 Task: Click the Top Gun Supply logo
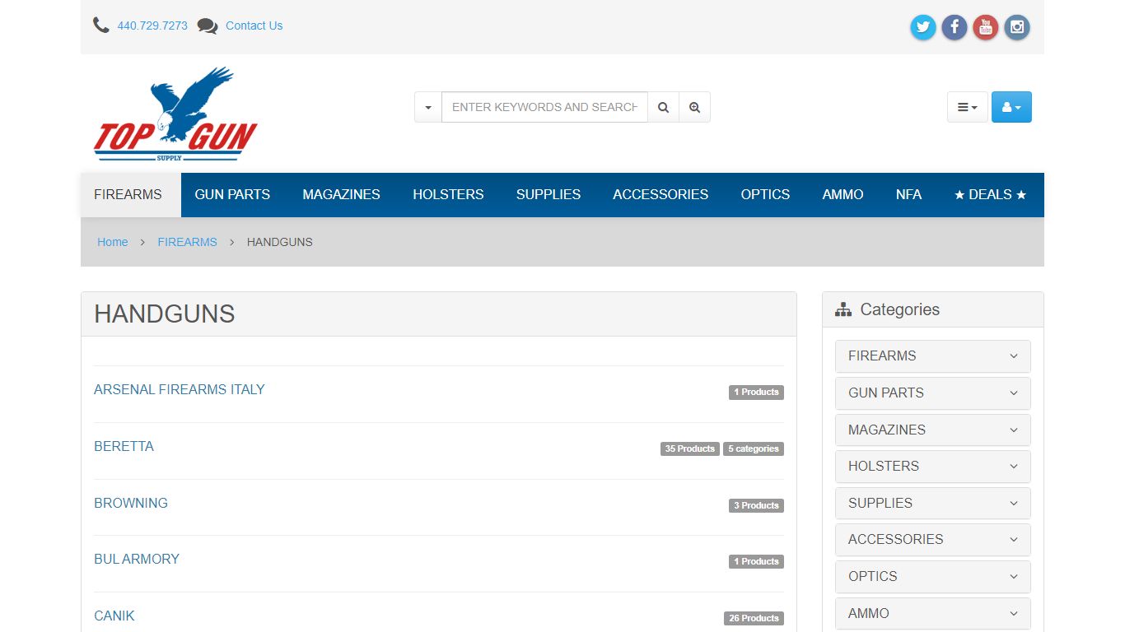pos(175,114)
